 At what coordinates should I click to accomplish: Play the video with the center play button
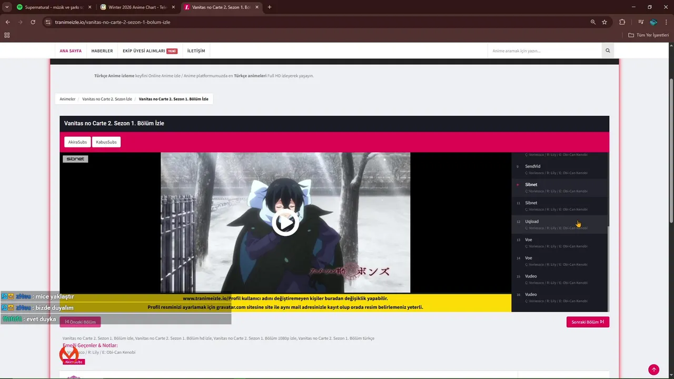[285, 223]
